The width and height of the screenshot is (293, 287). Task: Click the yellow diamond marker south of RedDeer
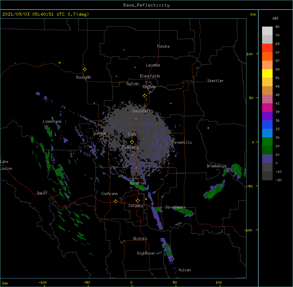[145, 96]
